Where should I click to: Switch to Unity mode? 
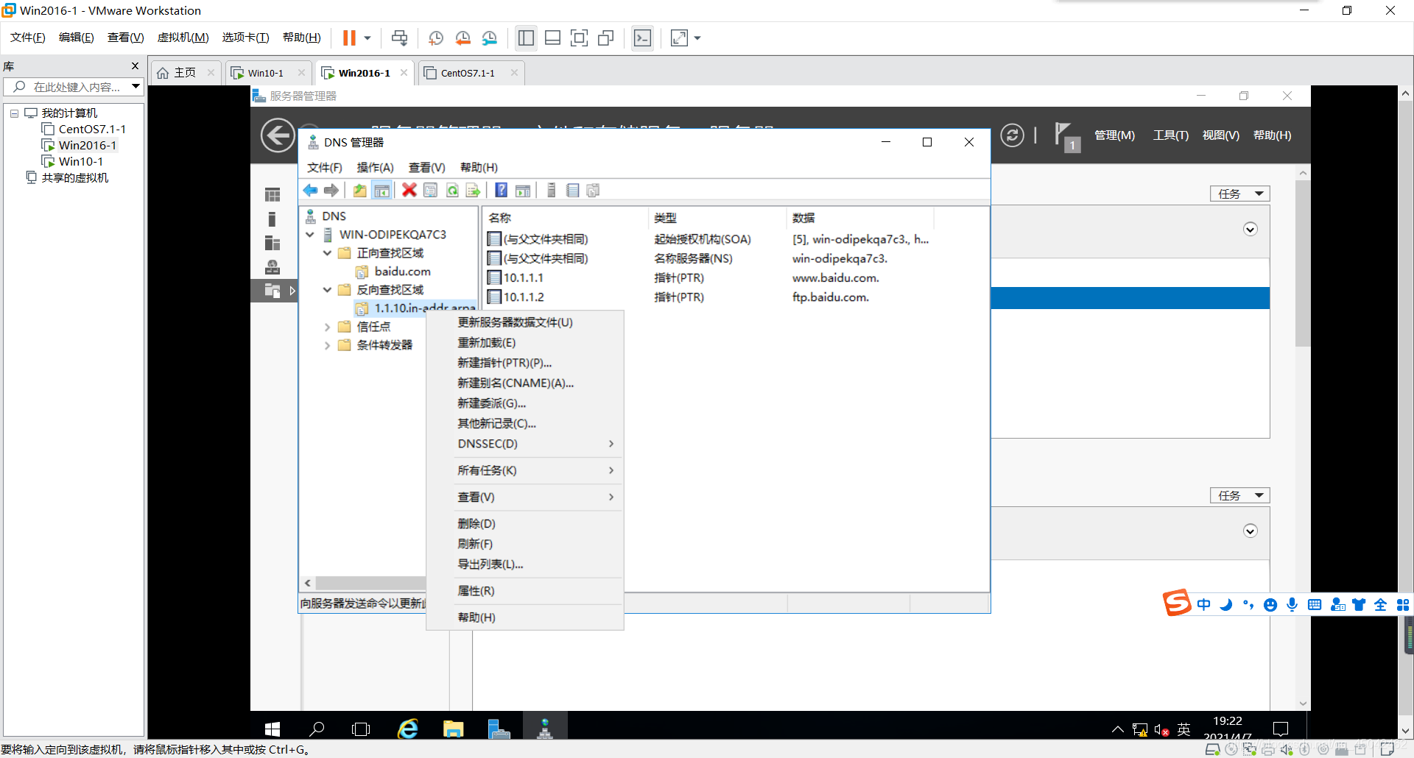[606, 38]
